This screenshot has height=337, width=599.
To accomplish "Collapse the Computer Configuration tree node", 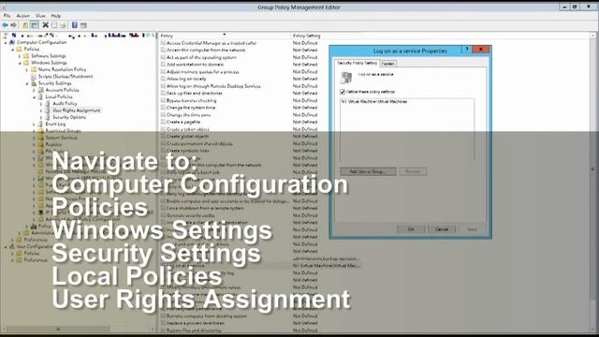I will (6, 43).
